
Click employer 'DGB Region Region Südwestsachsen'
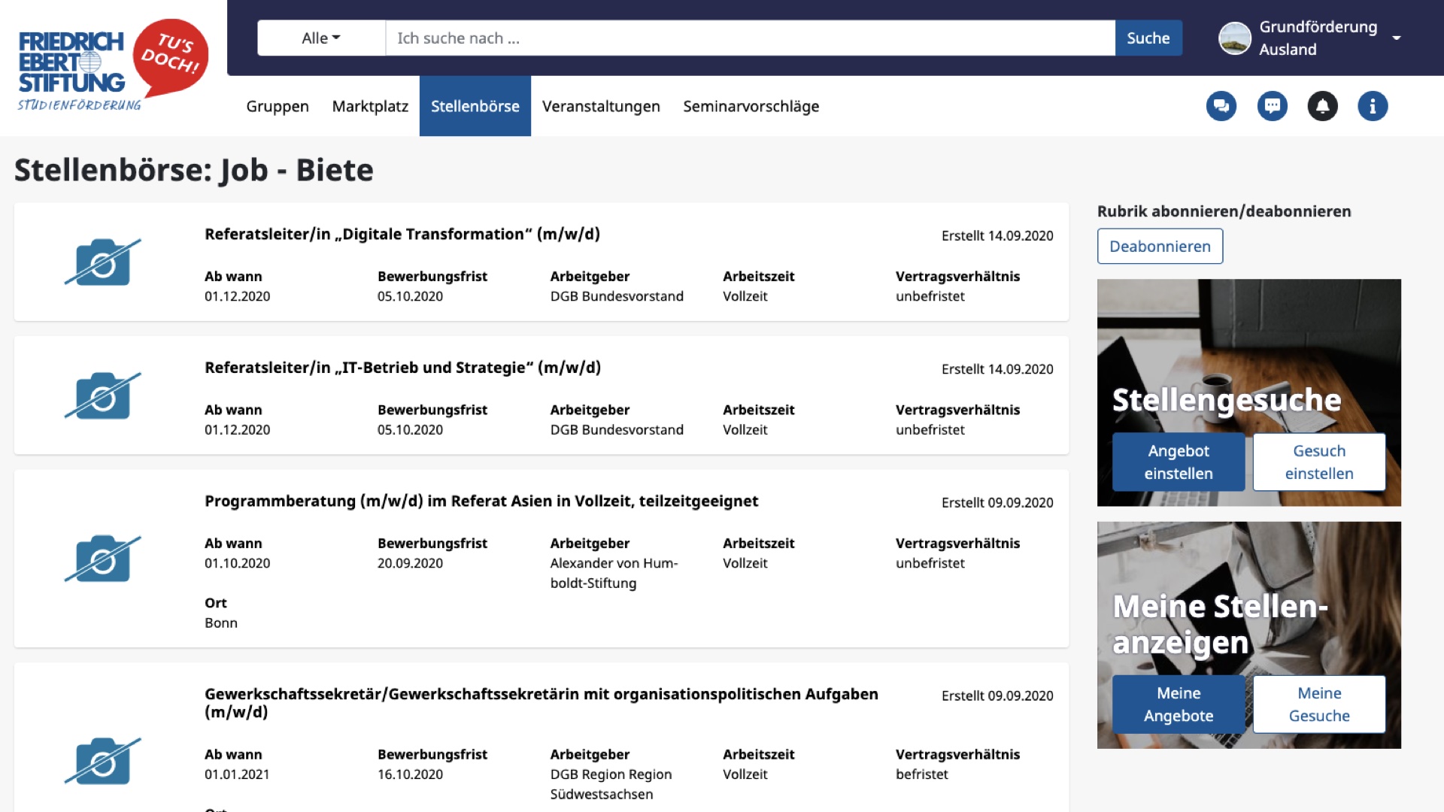pyautogui.click(x=611, y=784)
